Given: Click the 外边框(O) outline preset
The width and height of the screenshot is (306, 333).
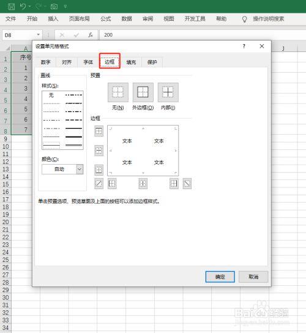Looking at the screenshot, I should [143, 92].
